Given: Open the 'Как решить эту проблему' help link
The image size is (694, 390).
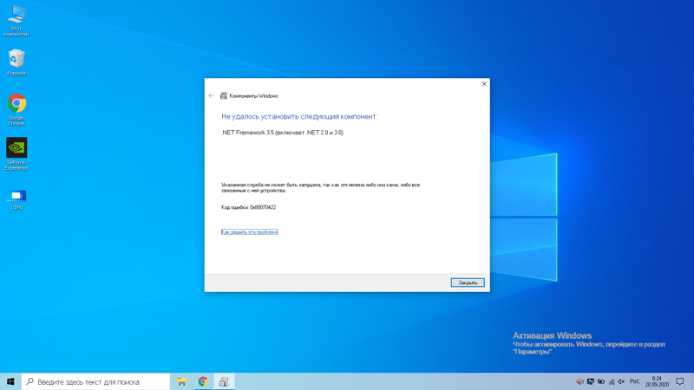Looking at the screenshot, I should (249, 231).
